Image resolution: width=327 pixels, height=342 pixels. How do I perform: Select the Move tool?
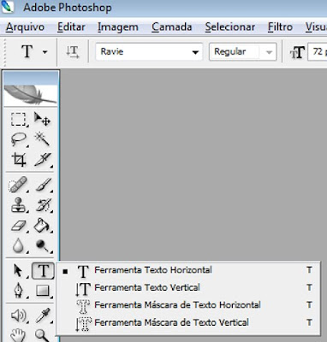(x=42, y=119)
